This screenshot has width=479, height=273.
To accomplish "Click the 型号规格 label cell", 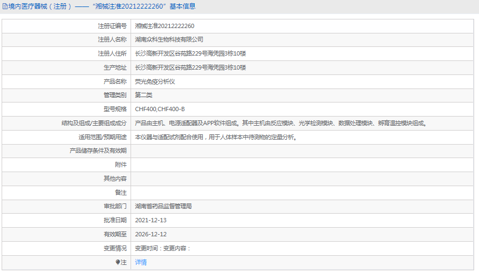I will (66, 109).
